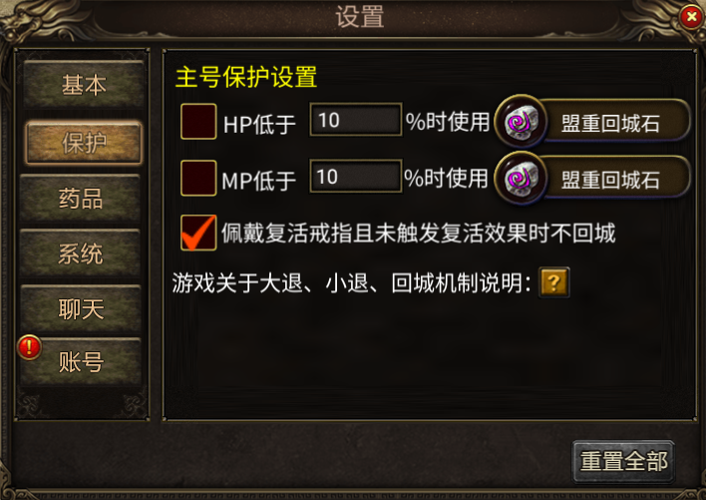Open the question mark help icon

[x=554, y=282]
